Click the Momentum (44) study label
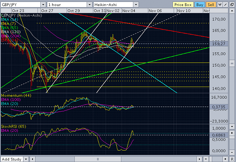This screenshot has height=162, width=236. [16, 95]
